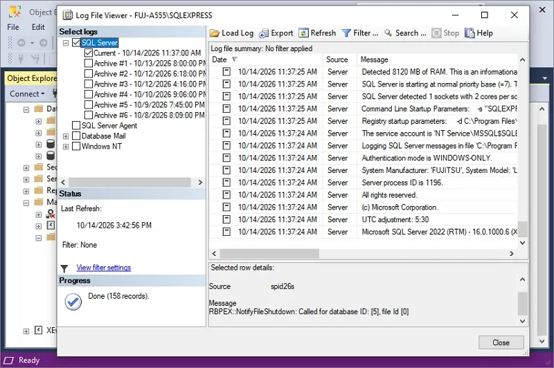Toggle the SQL Server logs checkbox
The width and height of the screenshot is (554, 368).
pos(76,43)
